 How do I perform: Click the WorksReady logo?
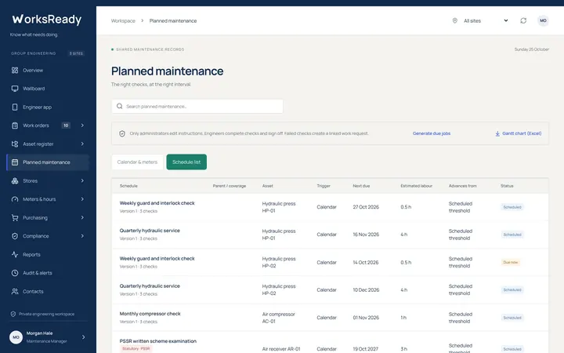click(x=47, y=20)
